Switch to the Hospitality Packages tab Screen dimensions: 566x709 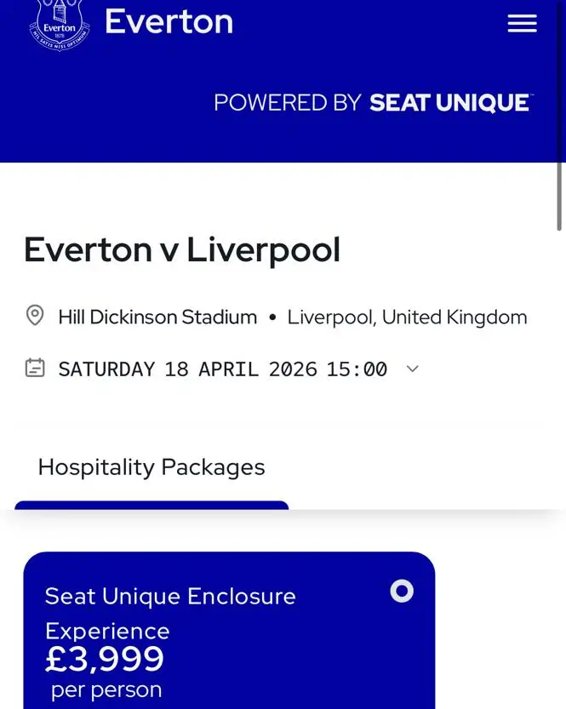152,467
